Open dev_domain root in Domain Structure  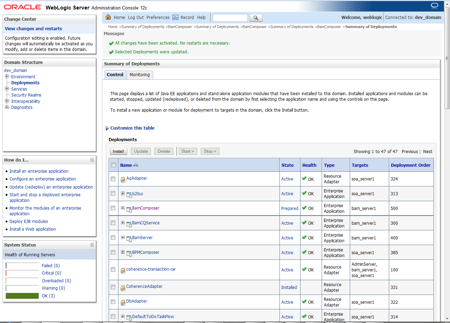point(15,71)
